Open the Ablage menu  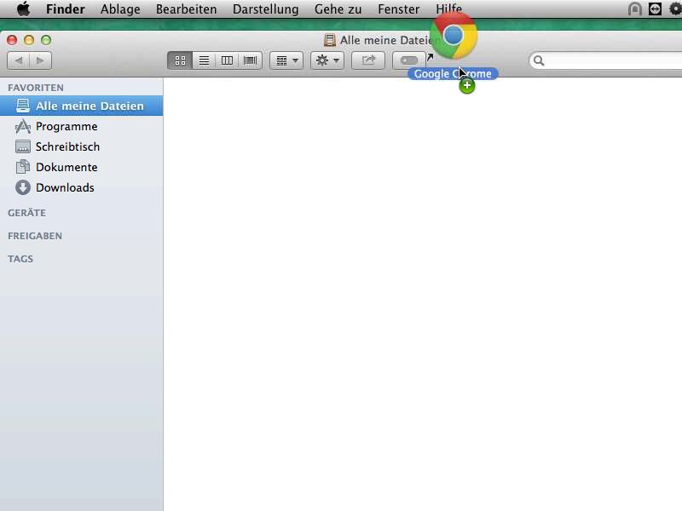click(120, 9)
